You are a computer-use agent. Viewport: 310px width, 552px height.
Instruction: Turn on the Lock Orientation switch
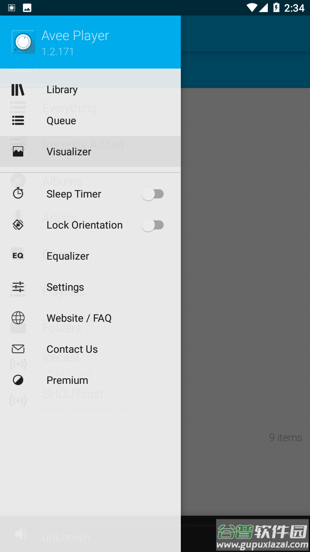pyautogui.click(x=153, y=225)
